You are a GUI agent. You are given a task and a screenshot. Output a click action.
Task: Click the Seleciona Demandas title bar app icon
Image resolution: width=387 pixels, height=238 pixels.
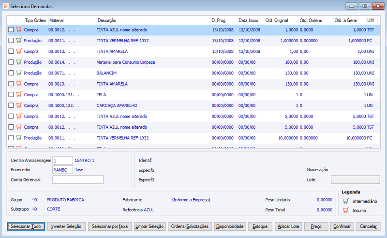[6, 6]
